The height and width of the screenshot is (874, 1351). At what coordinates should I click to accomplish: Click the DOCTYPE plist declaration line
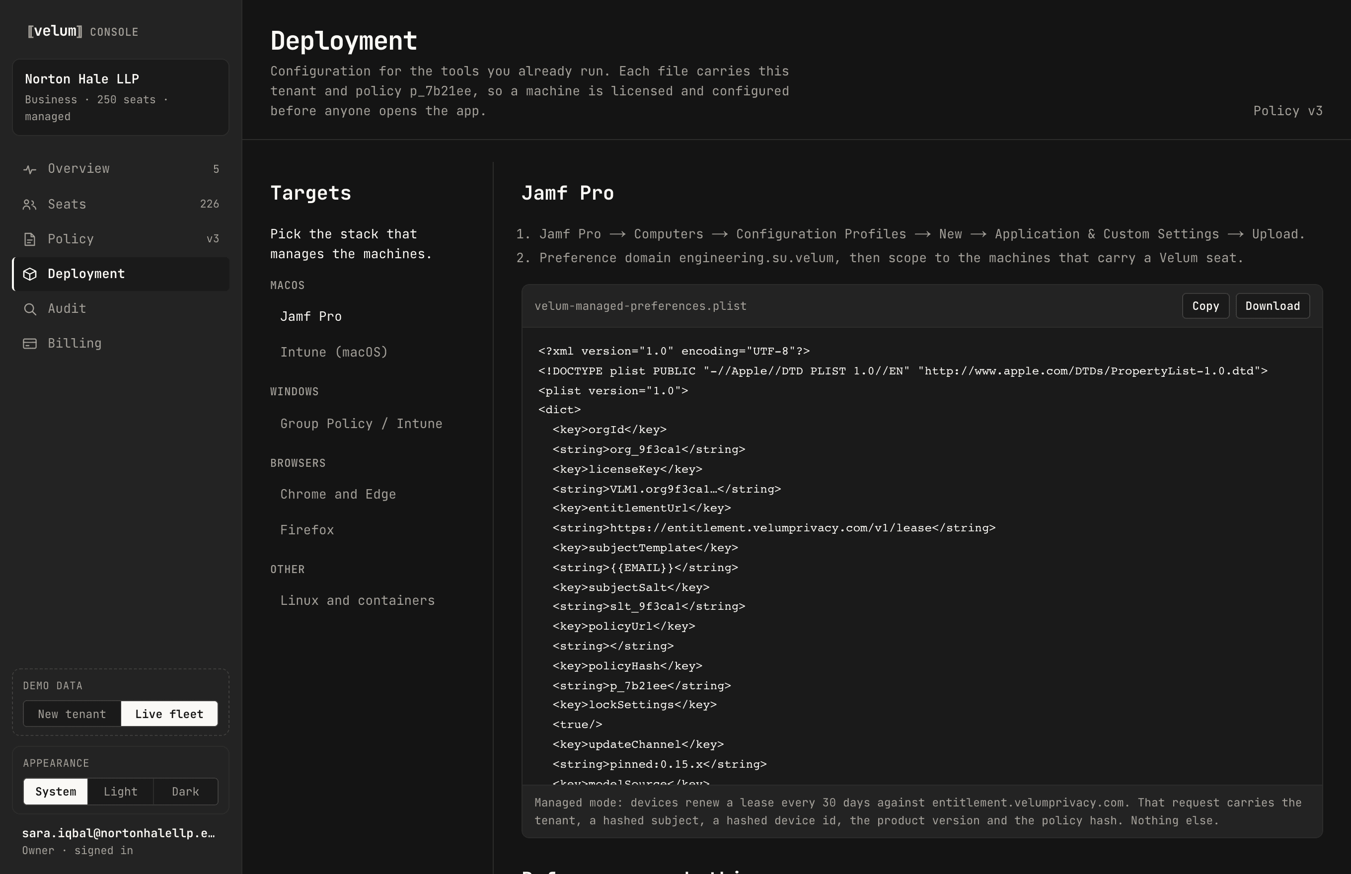click(902, 371)
